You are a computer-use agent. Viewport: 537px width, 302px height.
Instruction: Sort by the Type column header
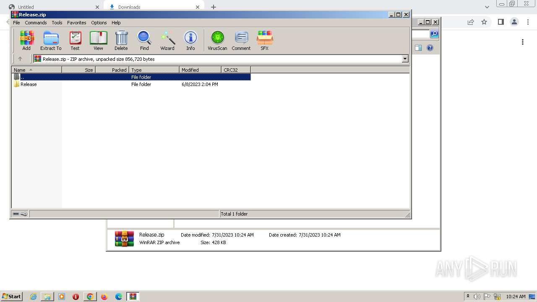(x=154, y=70)
